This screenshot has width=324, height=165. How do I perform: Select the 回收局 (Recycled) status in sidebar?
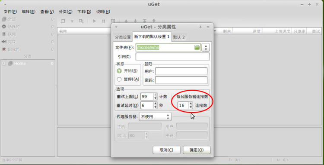28,49
